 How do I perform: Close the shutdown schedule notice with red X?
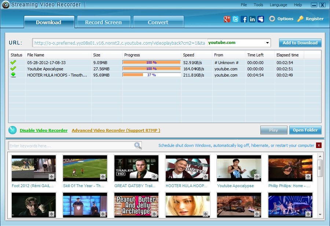pos(319,145)
